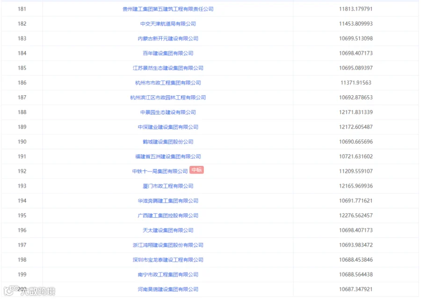
Task: Select row number 189
Action: coord(22,127)
